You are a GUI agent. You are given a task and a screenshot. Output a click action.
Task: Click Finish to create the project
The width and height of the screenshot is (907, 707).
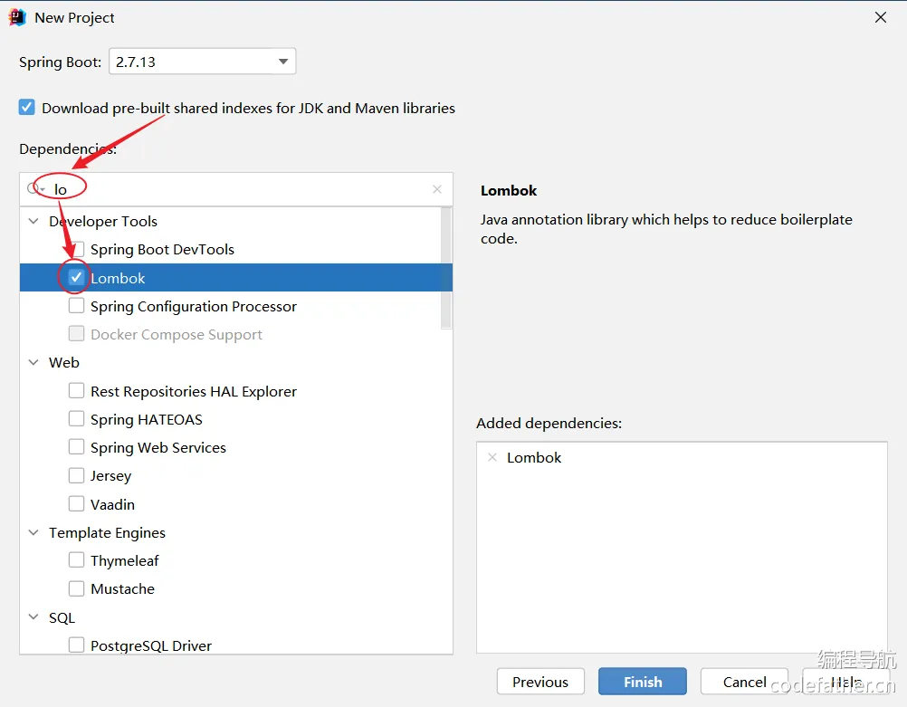pos(643,682)
